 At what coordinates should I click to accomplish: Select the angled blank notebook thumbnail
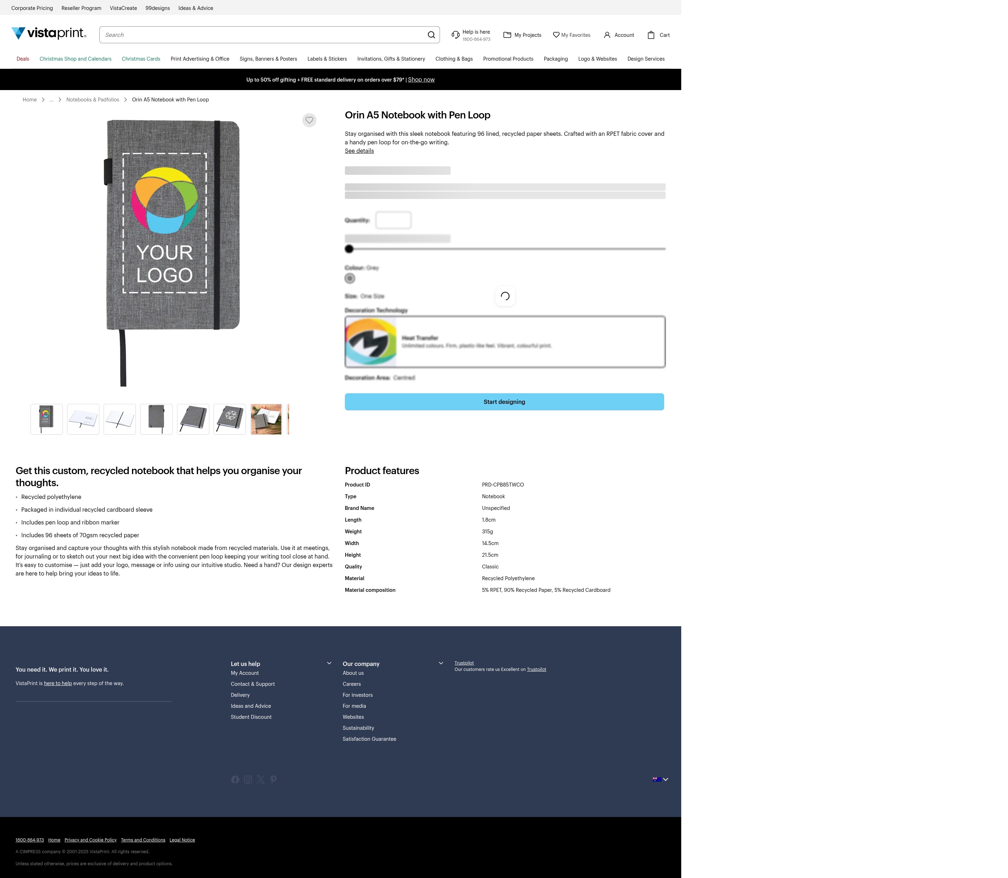click(193, 419)
